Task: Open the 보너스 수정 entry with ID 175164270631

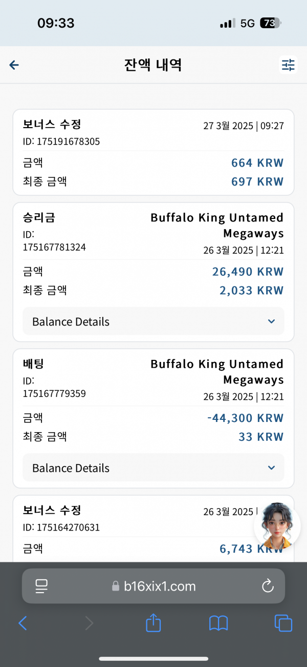Action: tap(153, 529)
